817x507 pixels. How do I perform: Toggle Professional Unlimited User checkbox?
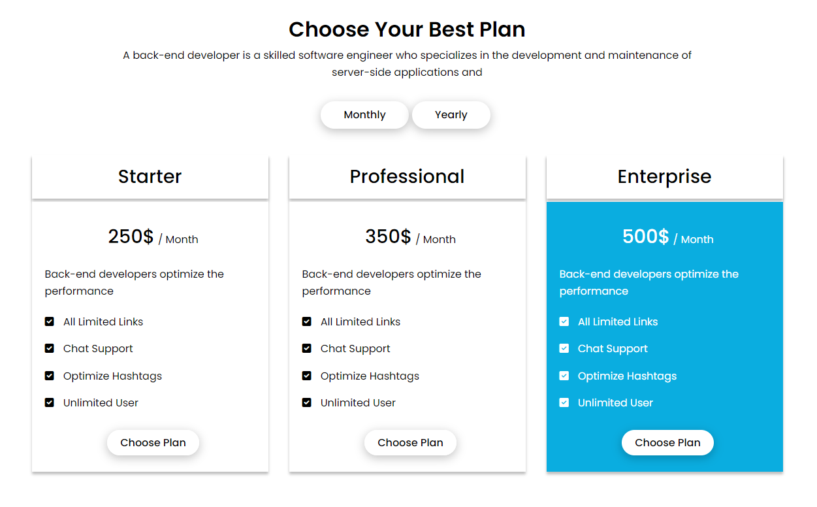307,402
